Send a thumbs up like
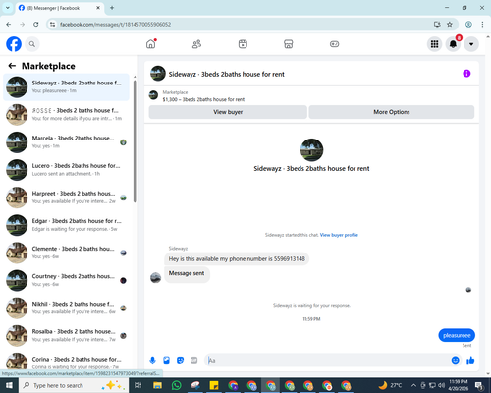This screenshot has width=491, height=393. coord(470,361)
